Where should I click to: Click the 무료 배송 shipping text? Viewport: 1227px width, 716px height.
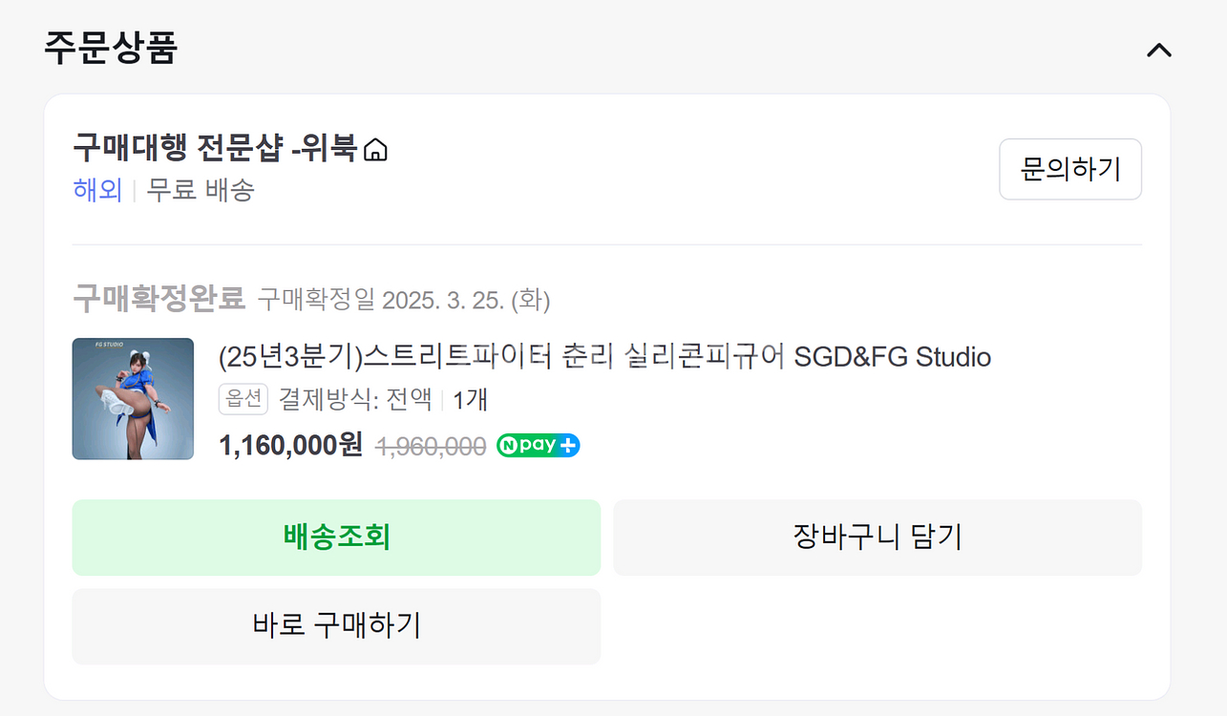(201, 190)
